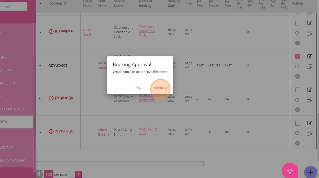
Task: Open comments icon for booking J7YQB3QFJK
Action: pos(309,100)
